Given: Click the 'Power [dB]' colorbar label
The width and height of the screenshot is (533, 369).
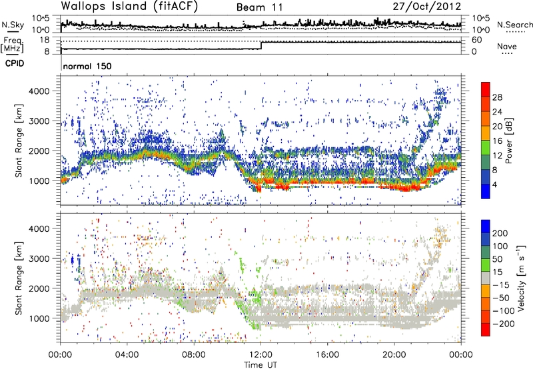Looking at the screenshot, I should coord(509,141).
